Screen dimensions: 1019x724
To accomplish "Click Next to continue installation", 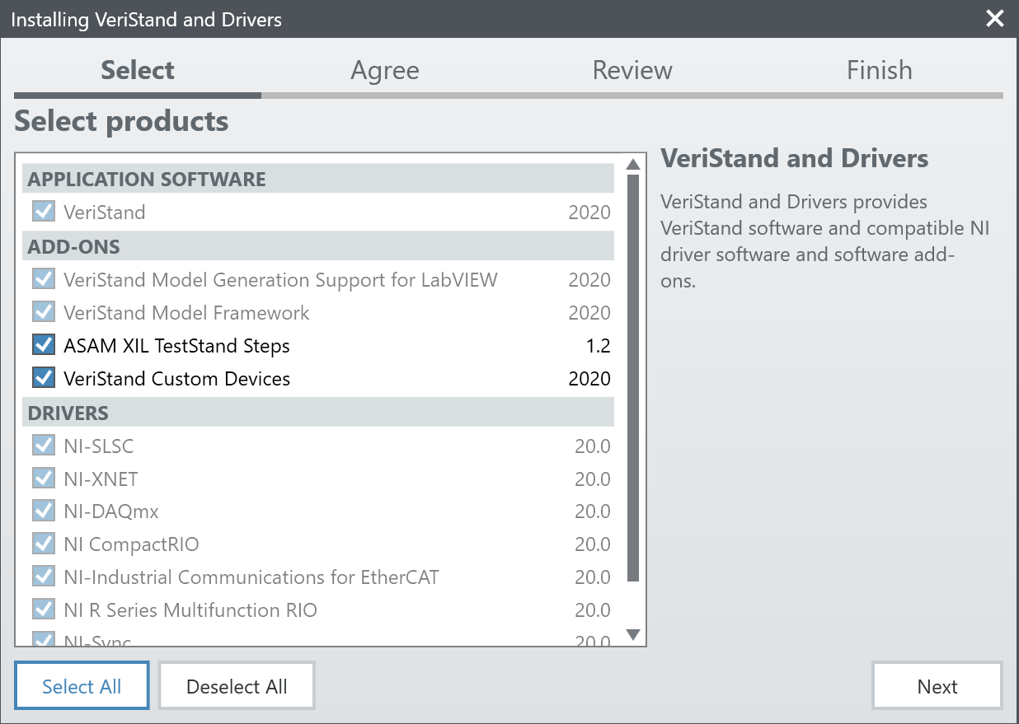I will point(937,686).
